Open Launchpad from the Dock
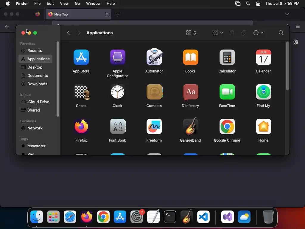Image resolution: width=305 pixels, height=229 pixels. (x=53, y=217)
